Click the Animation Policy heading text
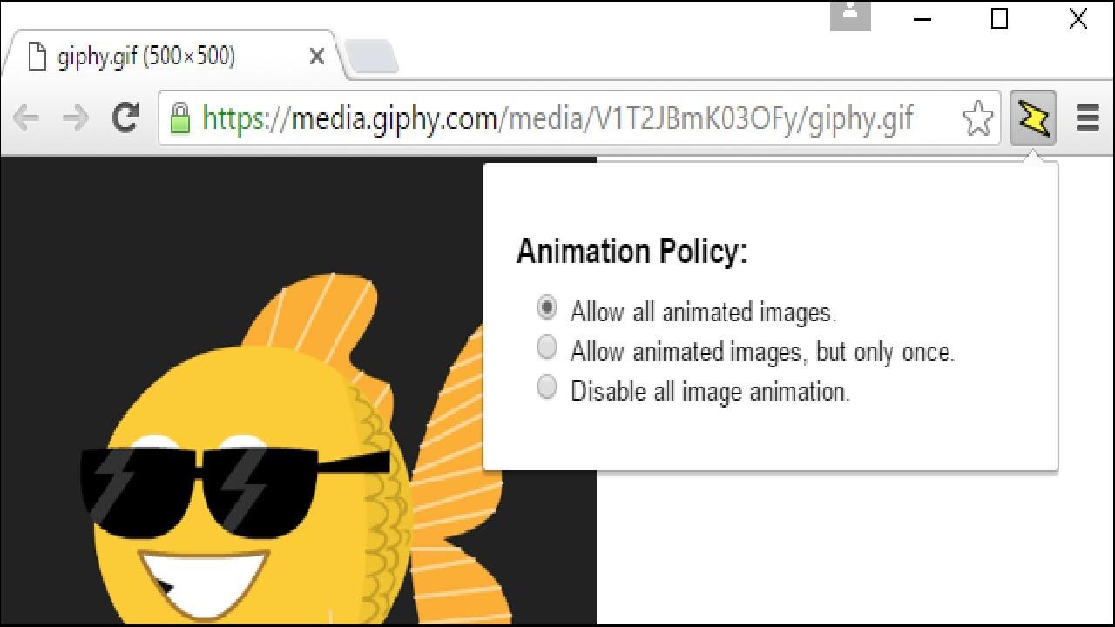 (x=632, y=252)
